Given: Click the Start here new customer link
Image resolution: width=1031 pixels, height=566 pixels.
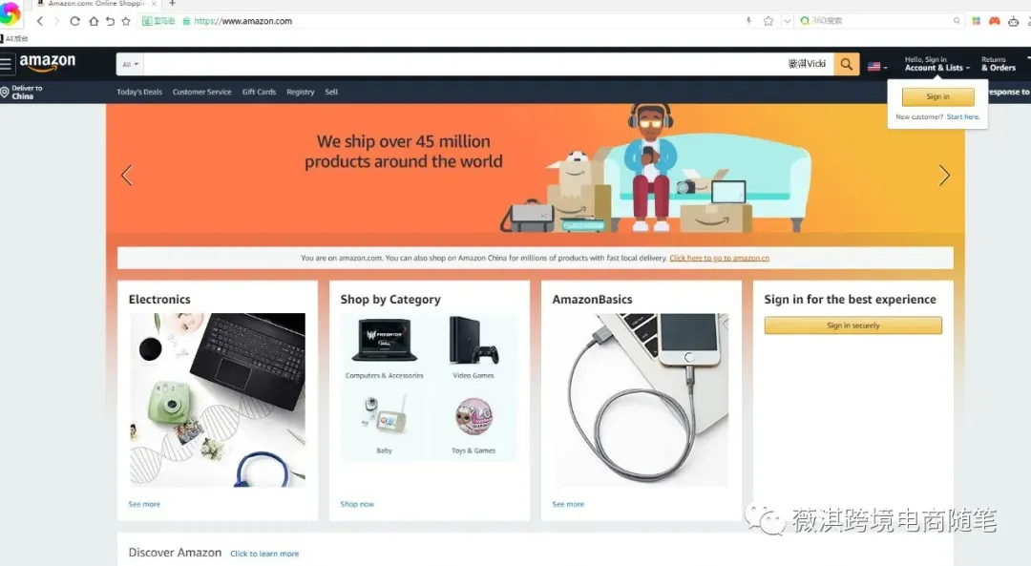Looking at the screenshot, I should coord(962,117).
